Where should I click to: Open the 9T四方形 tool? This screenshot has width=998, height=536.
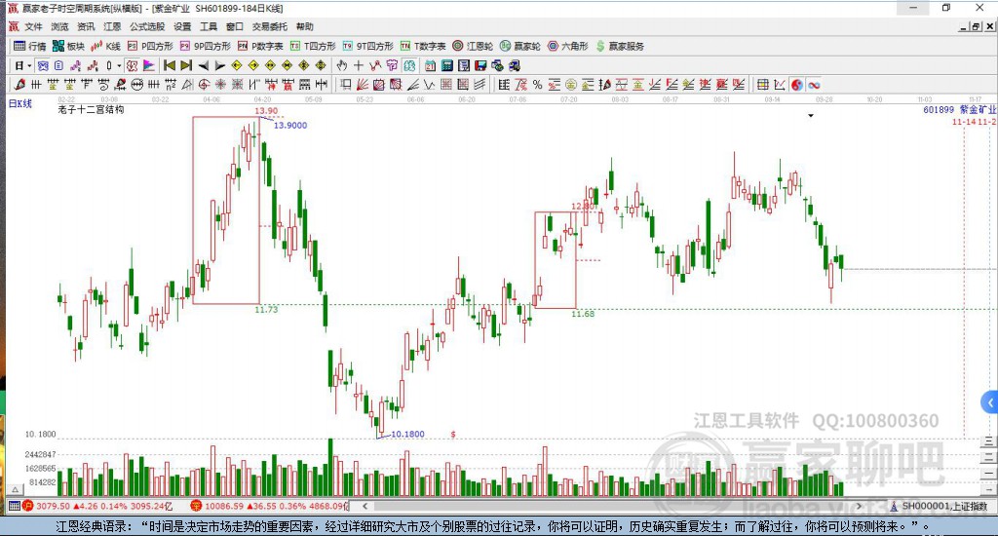coord(367,46)
